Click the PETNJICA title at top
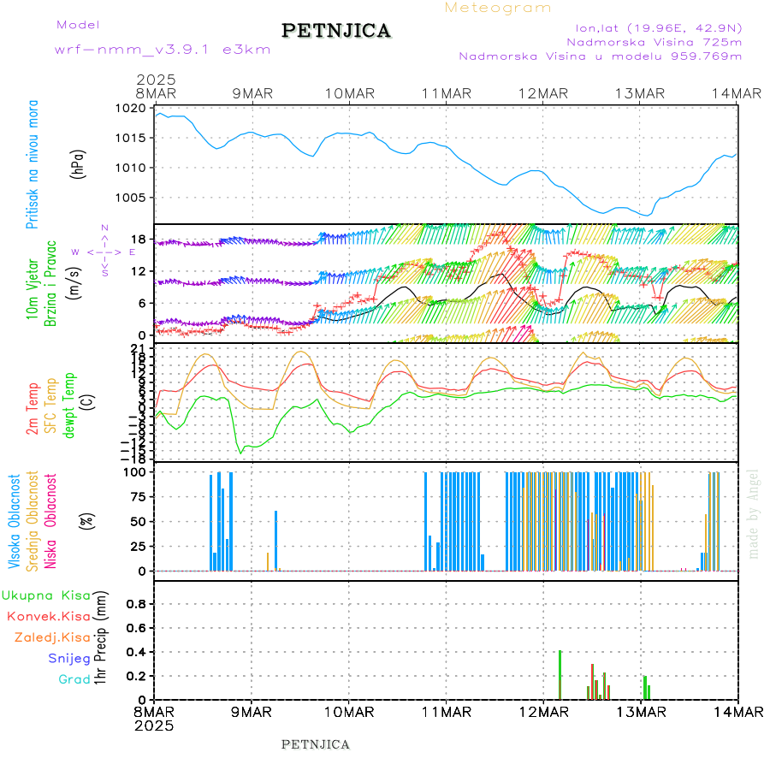This screenshot has width=770, height=770. [x=336, y=32]
